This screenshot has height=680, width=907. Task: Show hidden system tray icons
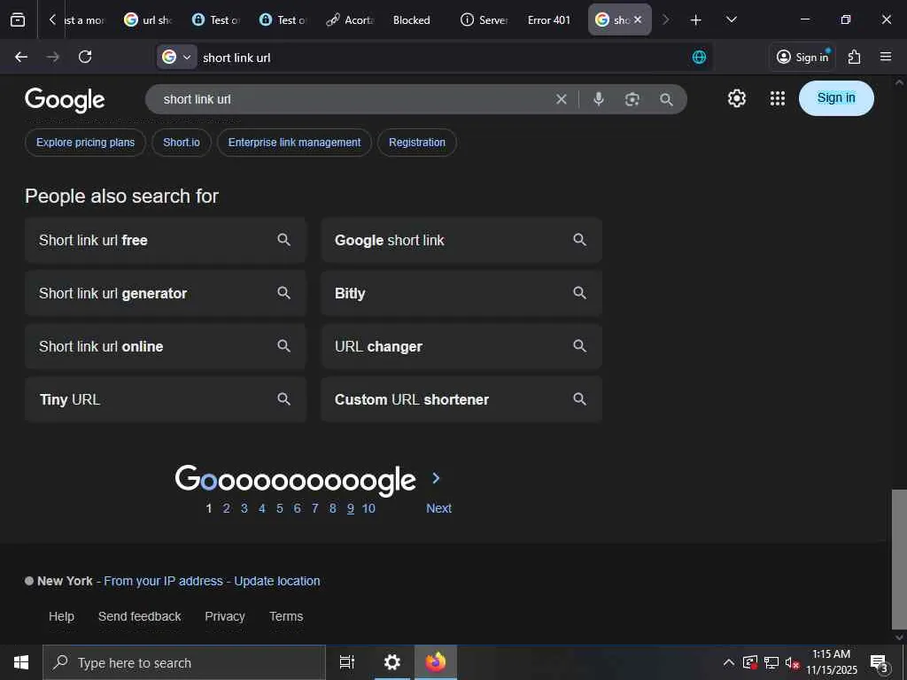(729, 662)
